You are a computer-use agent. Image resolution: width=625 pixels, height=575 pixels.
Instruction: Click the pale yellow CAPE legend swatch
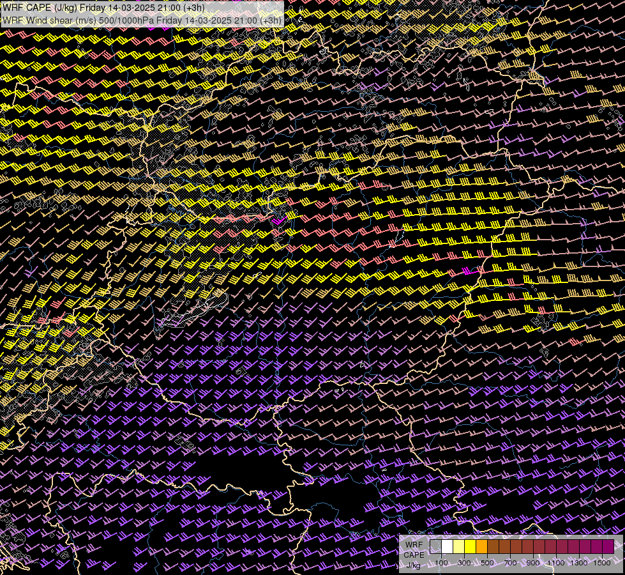[x=459, y=547]
